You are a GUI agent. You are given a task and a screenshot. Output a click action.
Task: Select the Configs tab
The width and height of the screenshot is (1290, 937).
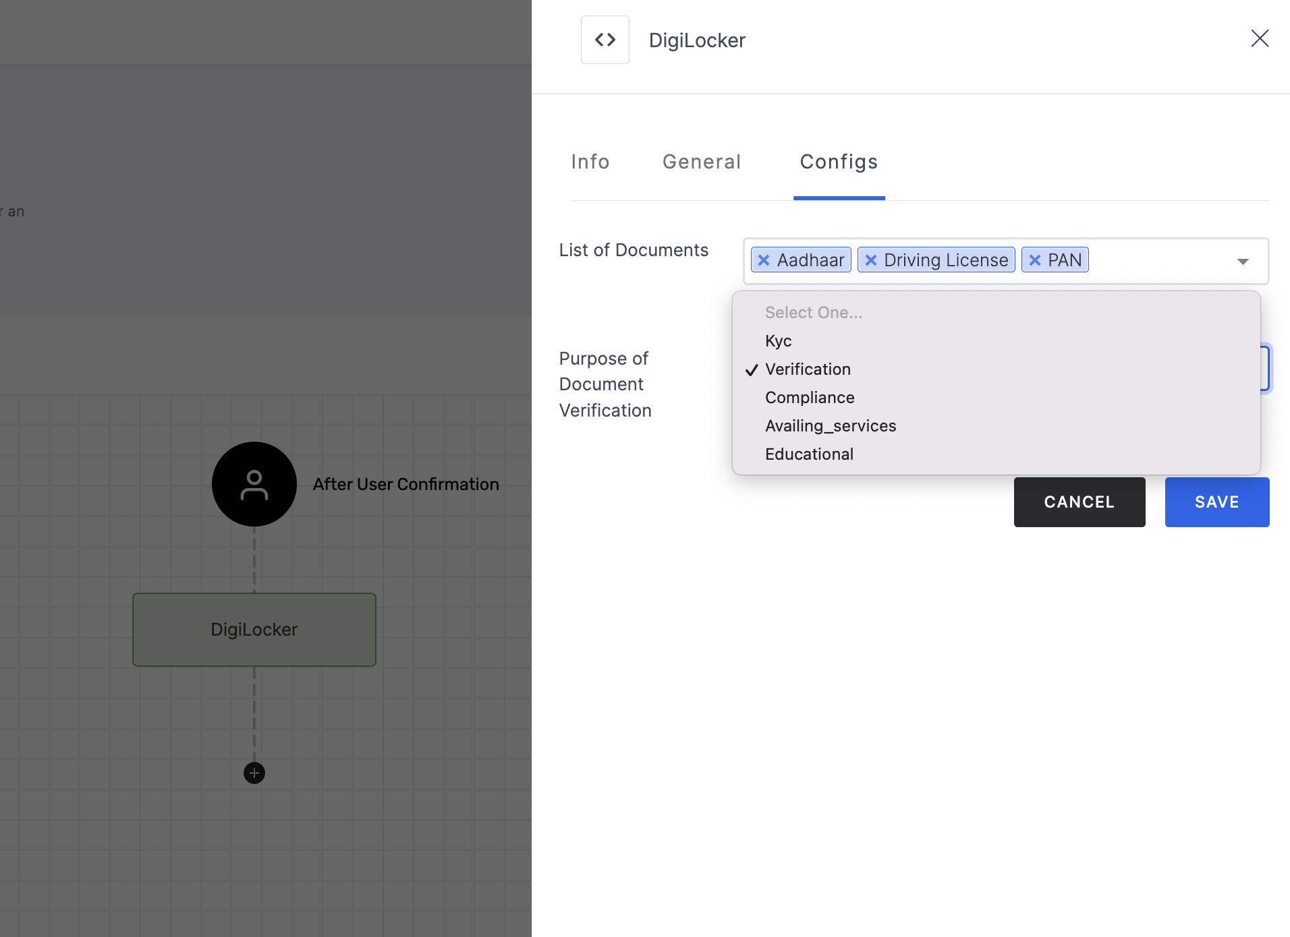839,162
